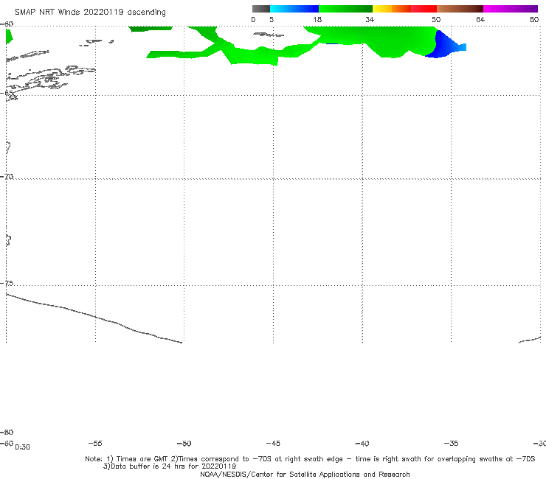Click the longitude label '-50'

[x=184, y=443]
